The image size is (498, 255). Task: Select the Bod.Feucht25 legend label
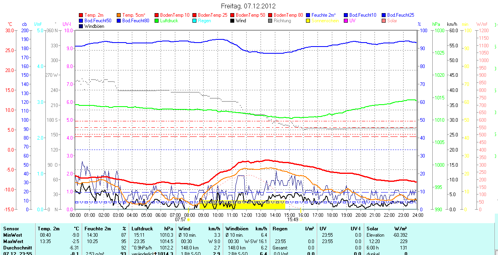[x=400, y=15]
